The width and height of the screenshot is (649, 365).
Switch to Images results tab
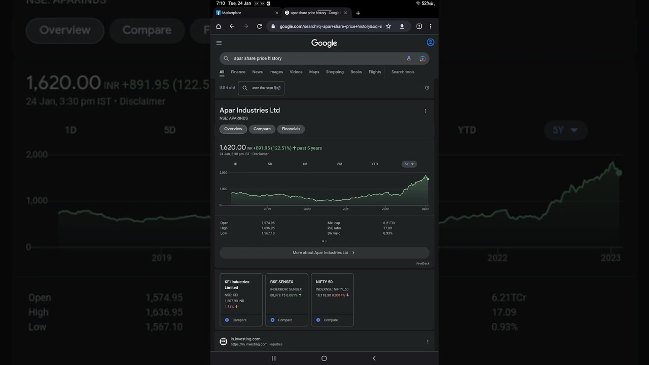[x=276, y=72]
